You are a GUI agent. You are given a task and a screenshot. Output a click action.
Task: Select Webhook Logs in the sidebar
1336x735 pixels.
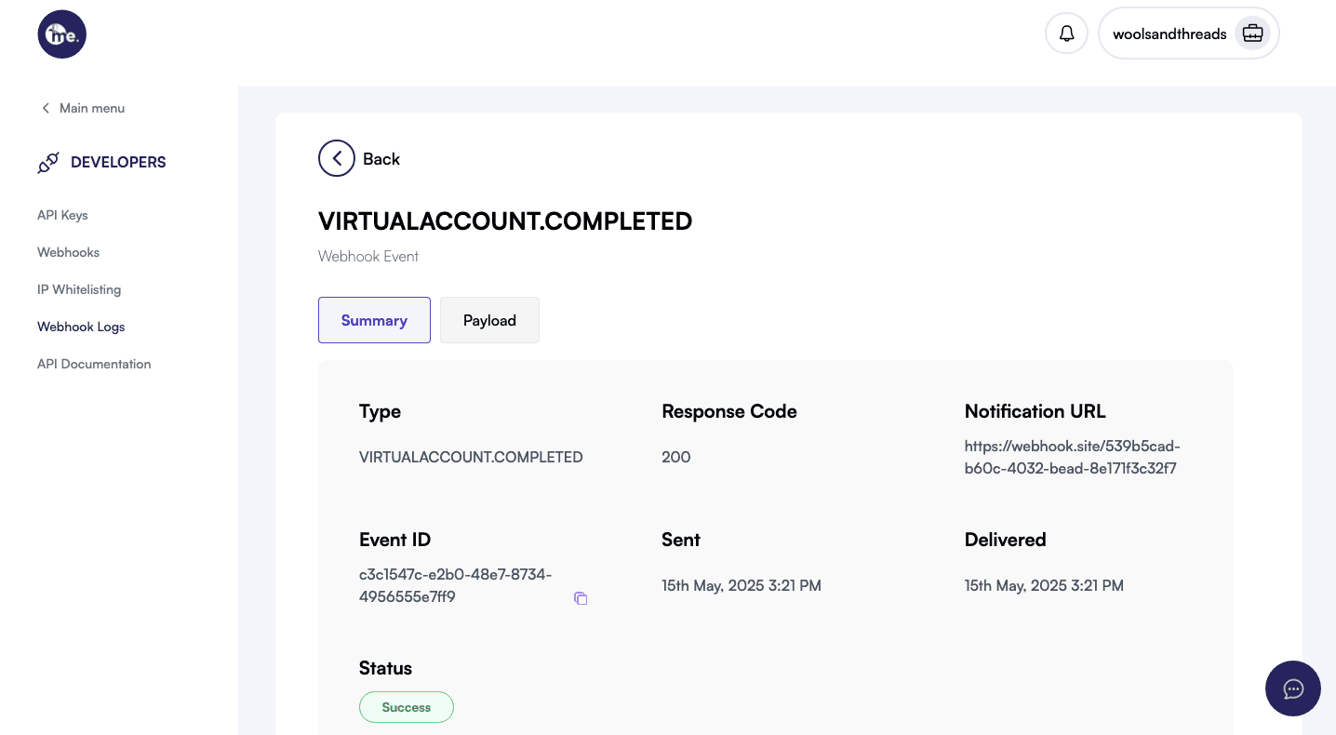point(81,327)
